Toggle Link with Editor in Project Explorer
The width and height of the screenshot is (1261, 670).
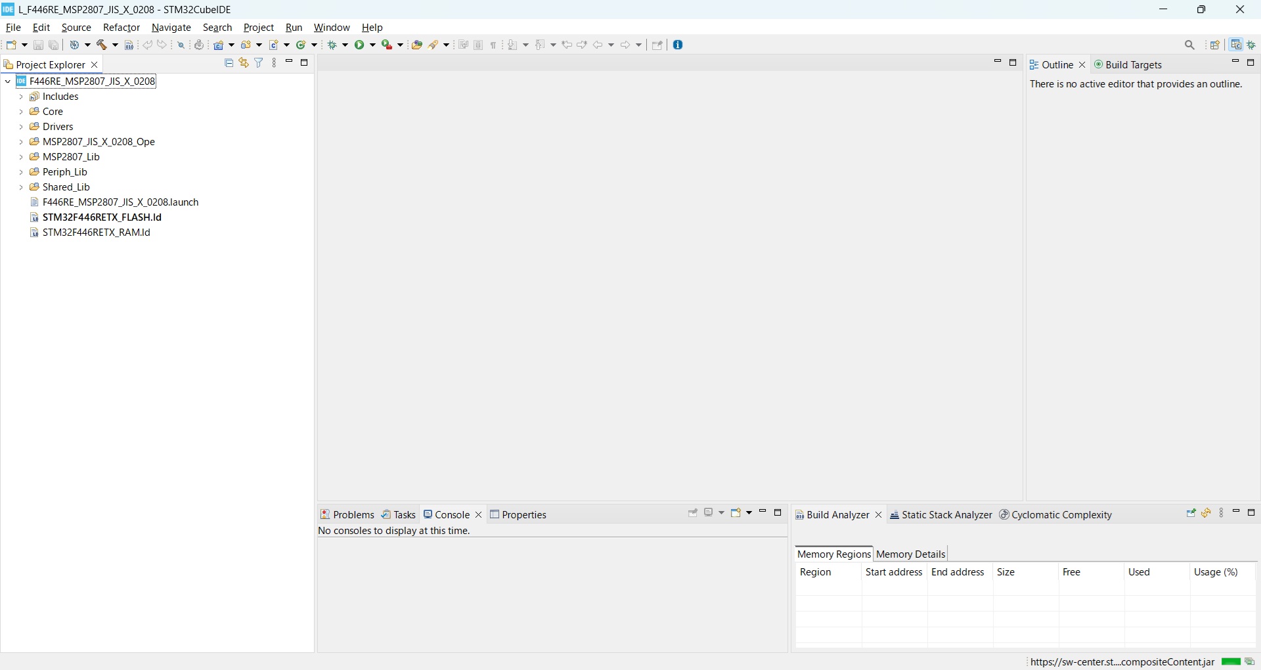point(244,63)
